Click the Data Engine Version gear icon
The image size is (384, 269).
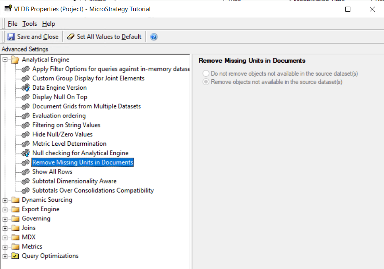25,88
